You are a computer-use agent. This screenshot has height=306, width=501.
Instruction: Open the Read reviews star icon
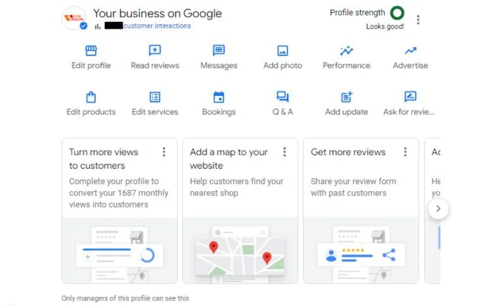pyautogui.click(x=155, y=50)
